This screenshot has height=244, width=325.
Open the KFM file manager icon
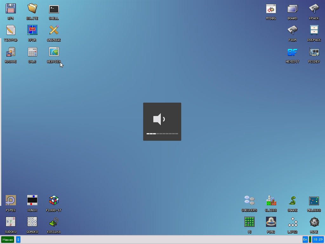tap(11, 9)
